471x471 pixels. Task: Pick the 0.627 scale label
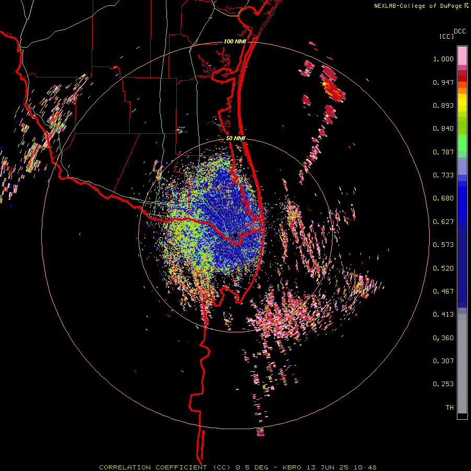[x=443, y=222]
